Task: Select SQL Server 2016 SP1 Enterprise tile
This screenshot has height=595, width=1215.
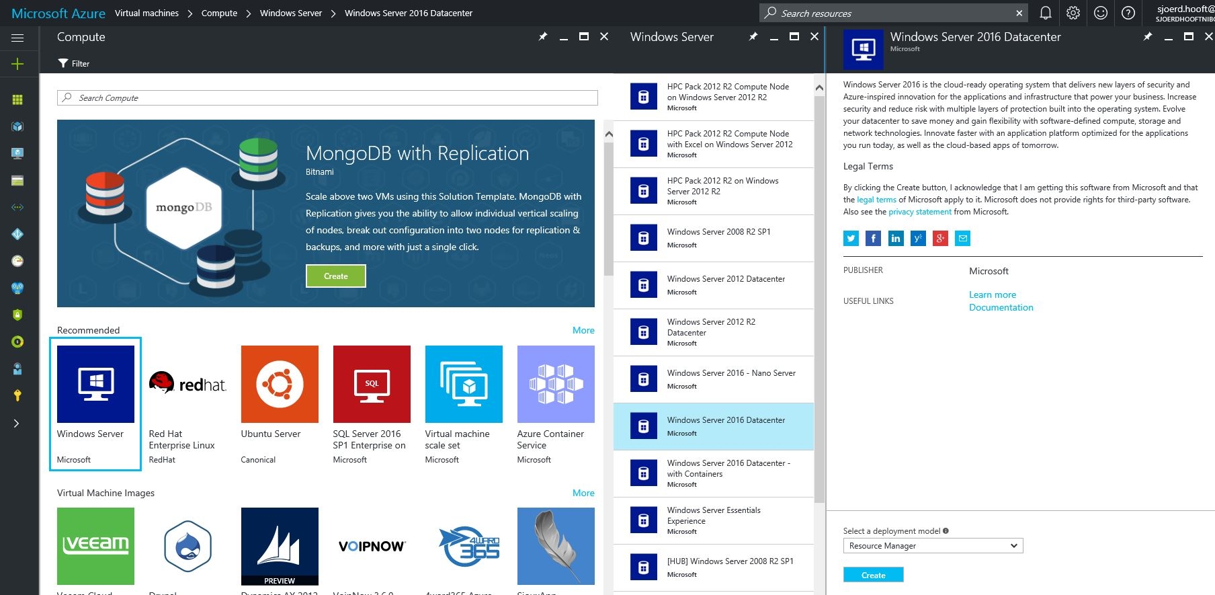Action: click(x=372, y=404)
